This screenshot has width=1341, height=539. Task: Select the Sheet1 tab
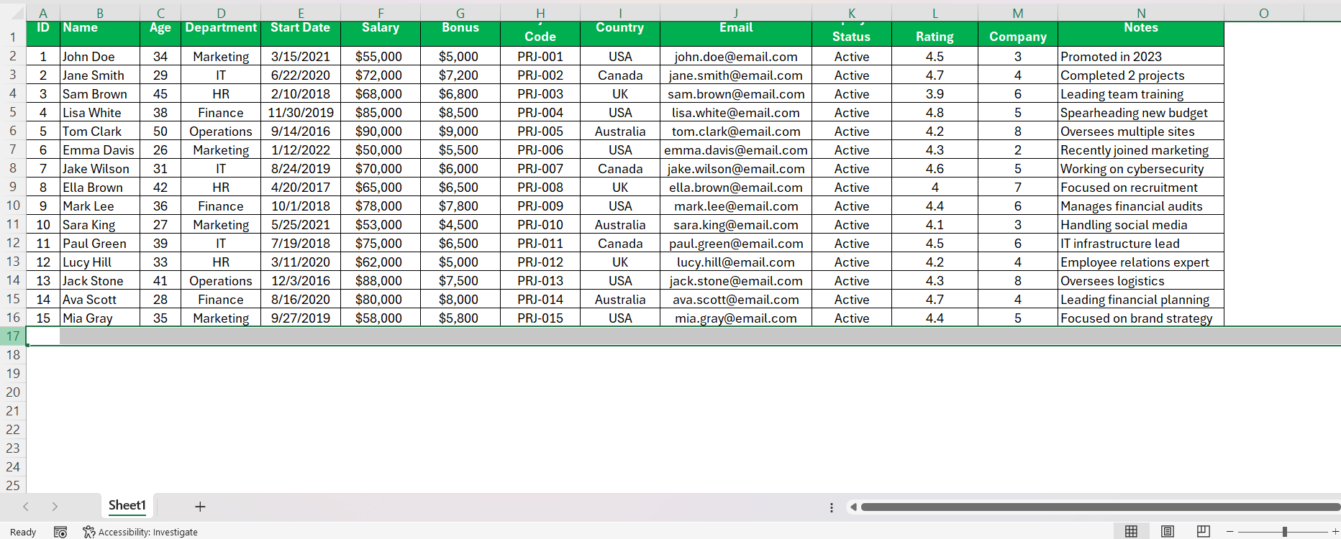(127, 505)
